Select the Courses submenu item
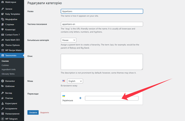 (5, 61)
